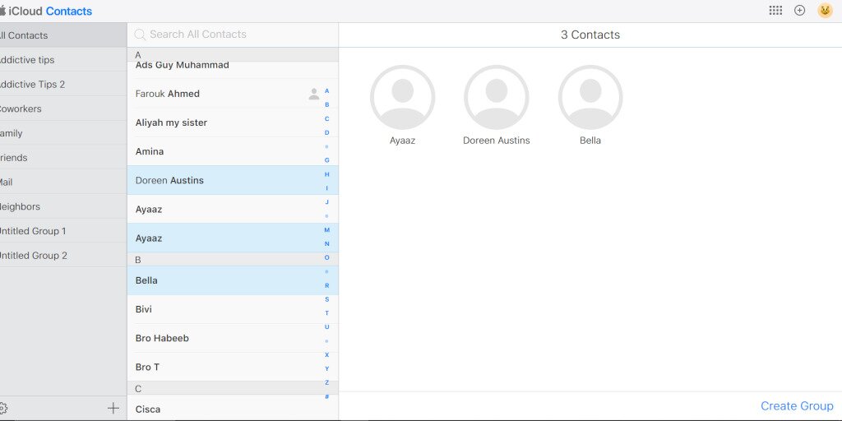842x421 pixels.
Task: Open the Coworkers group
Action: (63, 109)
